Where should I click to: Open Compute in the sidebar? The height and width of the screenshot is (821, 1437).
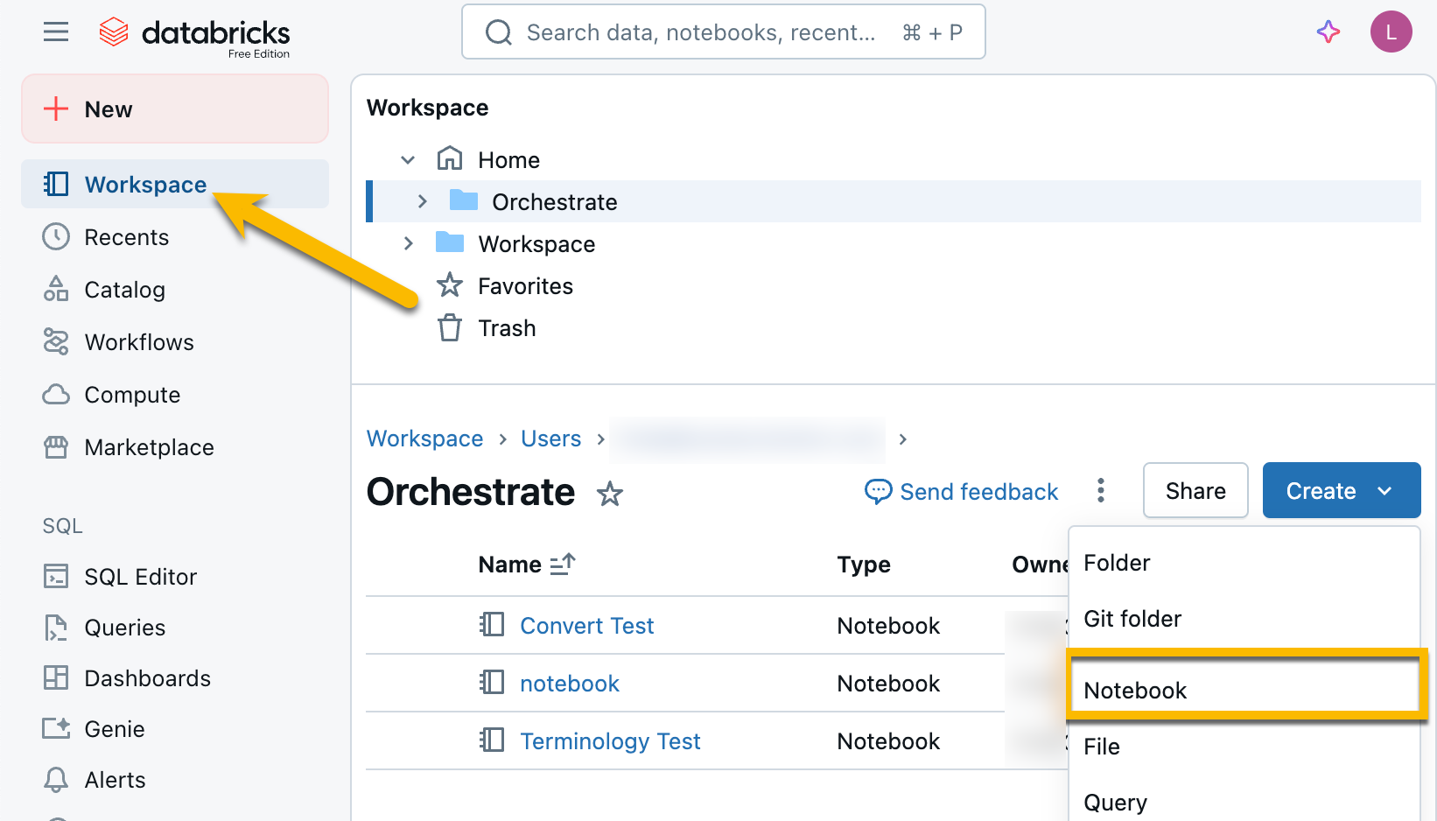click(x=175, y=395)
